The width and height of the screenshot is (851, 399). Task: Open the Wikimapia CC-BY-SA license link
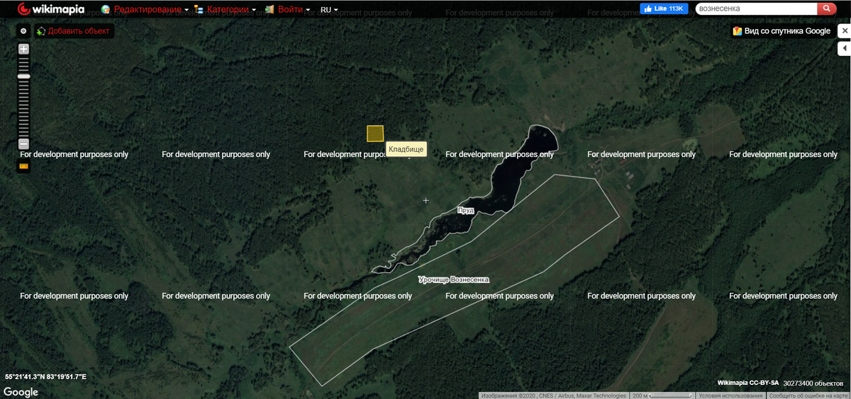(748, 383)
